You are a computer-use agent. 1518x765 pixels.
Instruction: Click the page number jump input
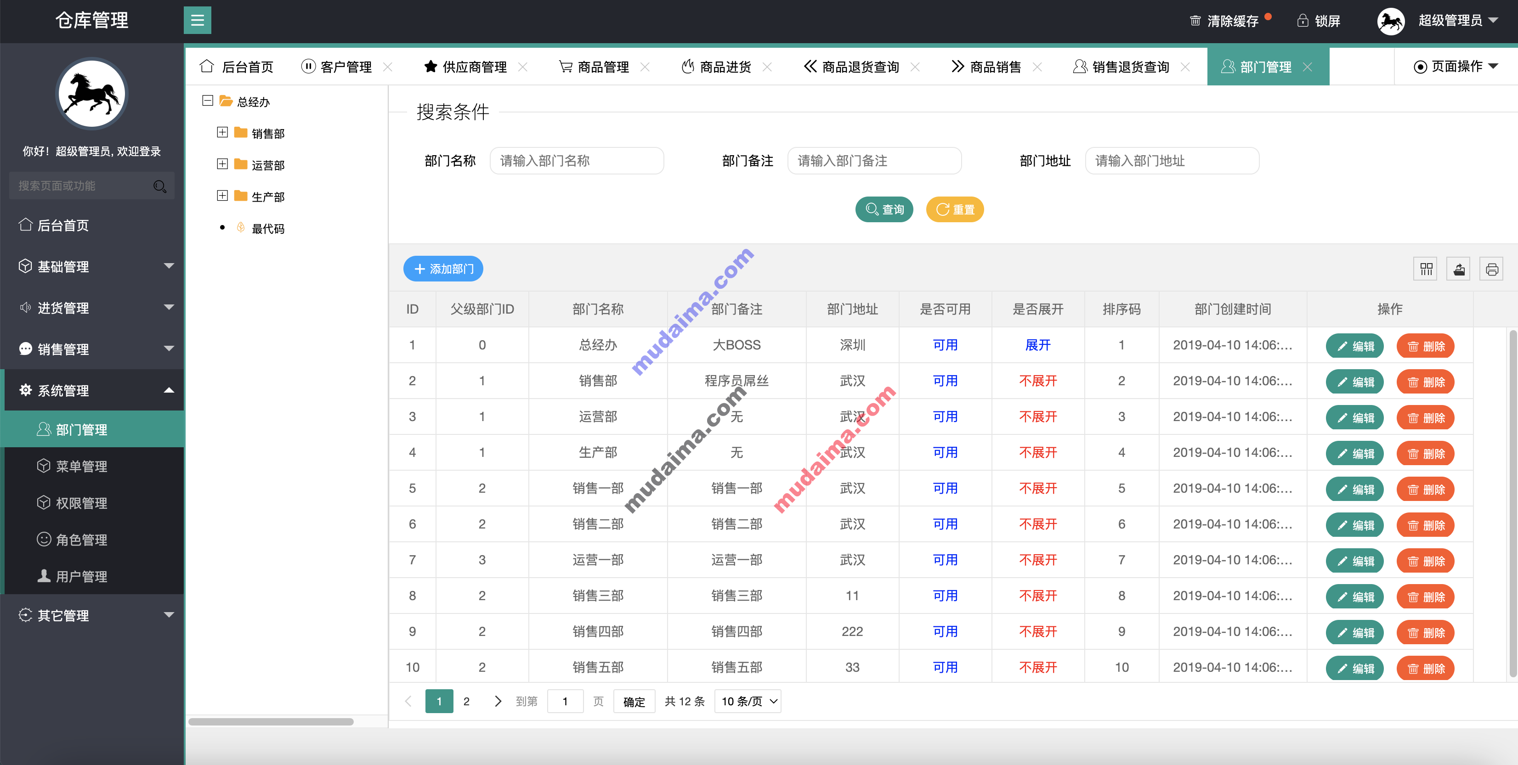(565, 701)
